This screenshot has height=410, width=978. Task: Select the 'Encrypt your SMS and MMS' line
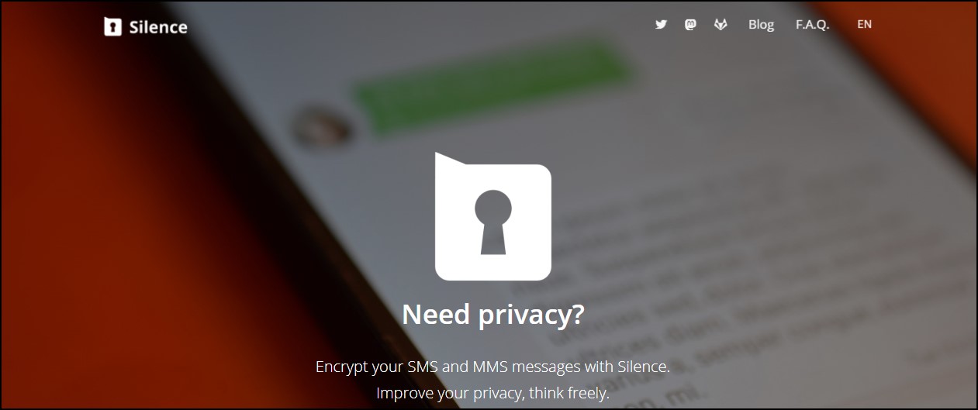492,367
